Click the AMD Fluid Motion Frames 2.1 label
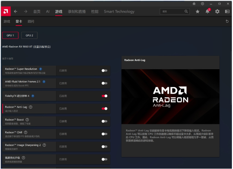 [x=23, y=81]
